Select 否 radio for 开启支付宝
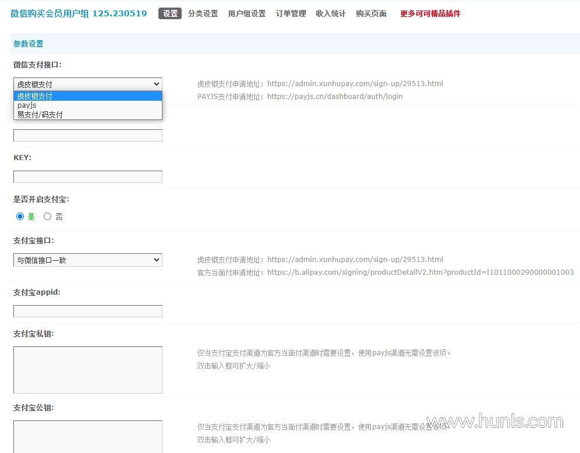This screenshot has width=580, height=453. coord(47,217)
